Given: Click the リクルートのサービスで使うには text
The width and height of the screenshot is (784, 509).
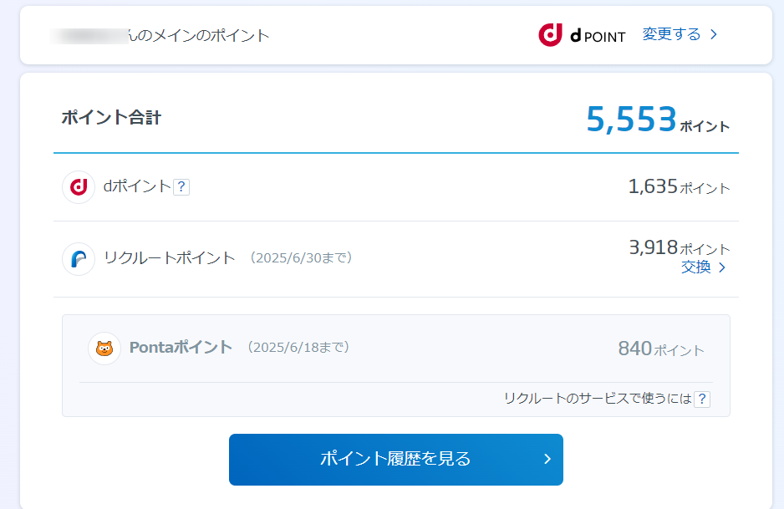Looking at the screenshot, I should [597, 399].
